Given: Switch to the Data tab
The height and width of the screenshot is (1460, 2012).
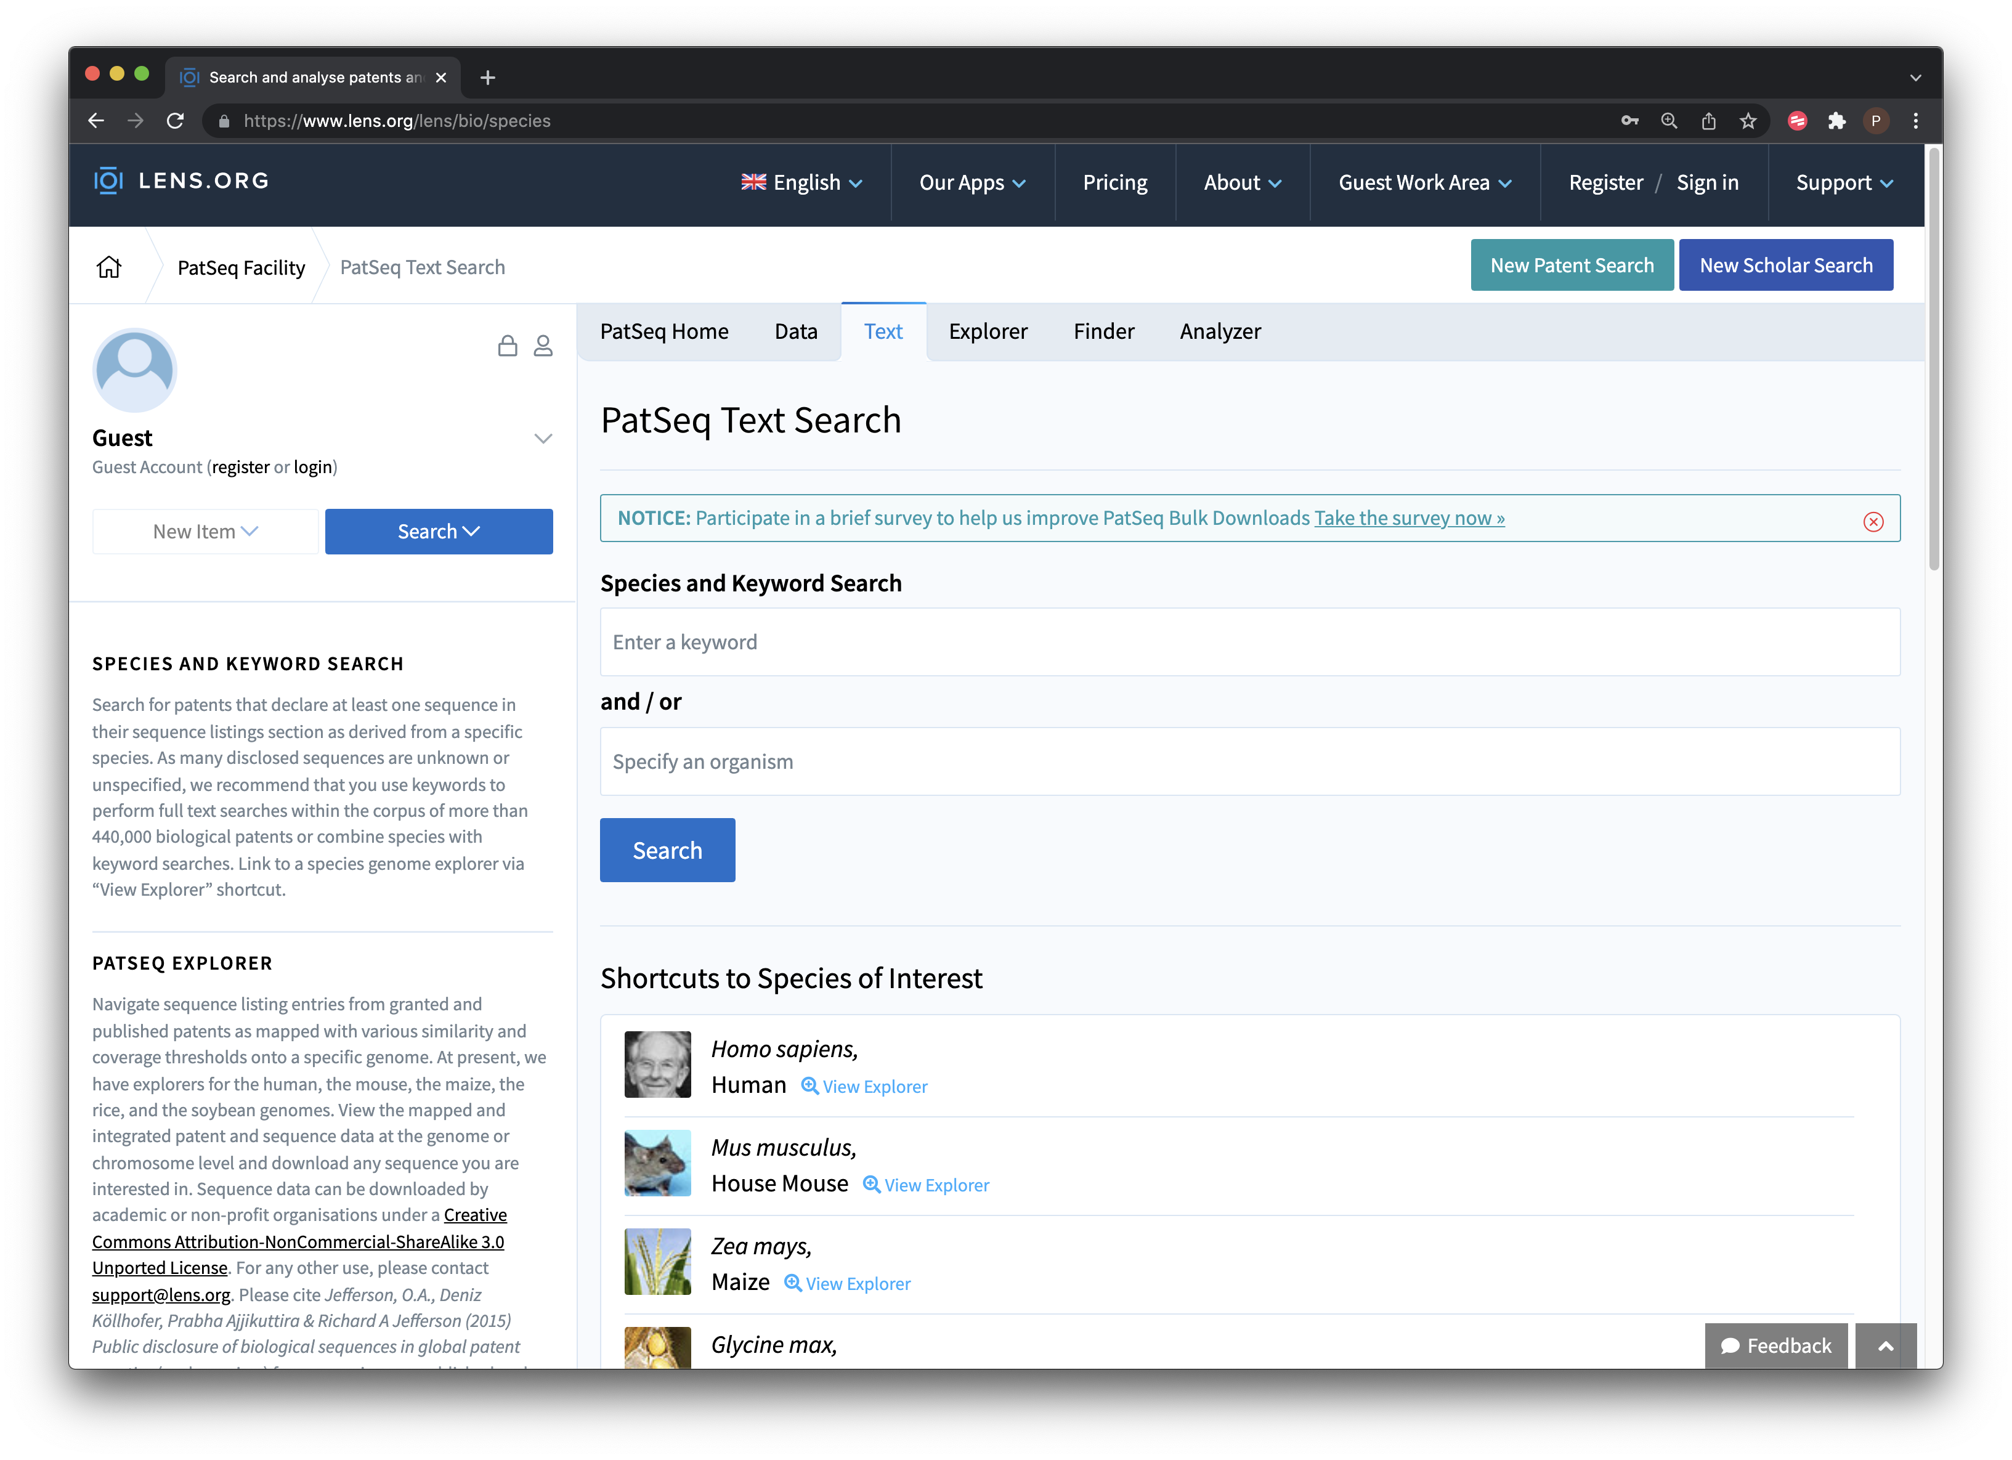Looking at the screenshot, I should pos(795,331).
